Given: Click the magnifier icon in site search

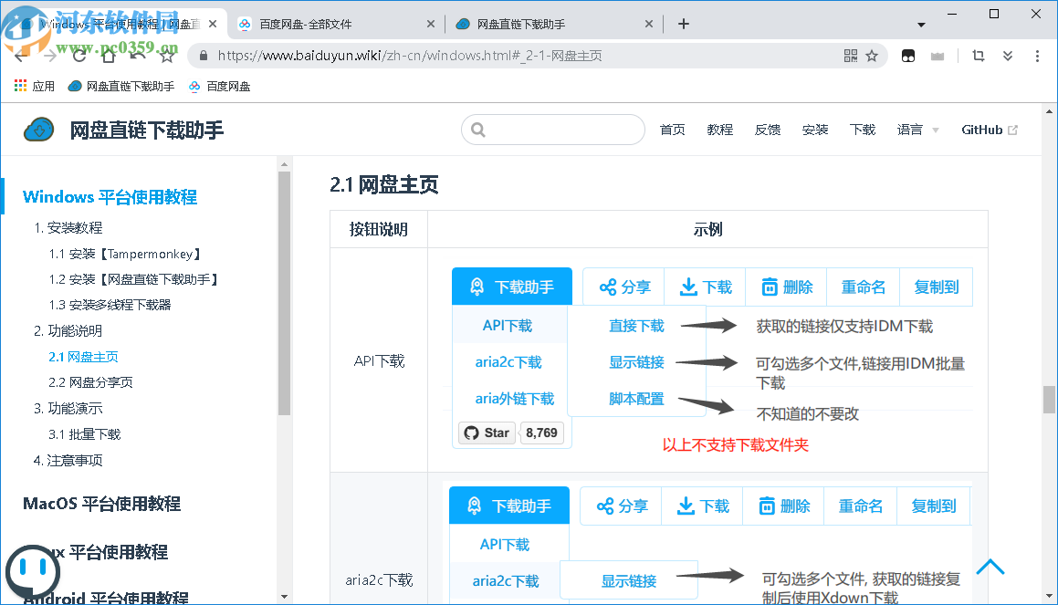Looking at the screenshot, I should 478,130.
